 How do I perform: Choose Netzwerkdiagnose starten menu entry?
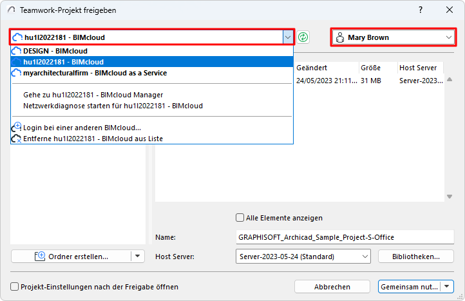113,105
